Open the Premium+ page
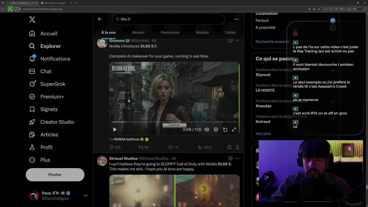 click(46, 97)
